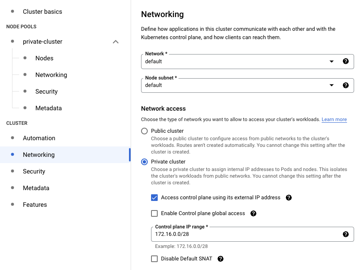Enable Control plane global access checkbox
The image size is (362, 270).
click(x=154, y=213)
